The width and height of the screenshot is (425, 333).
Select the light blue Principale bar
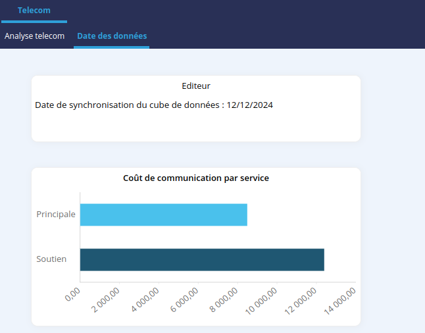[163, 215]
